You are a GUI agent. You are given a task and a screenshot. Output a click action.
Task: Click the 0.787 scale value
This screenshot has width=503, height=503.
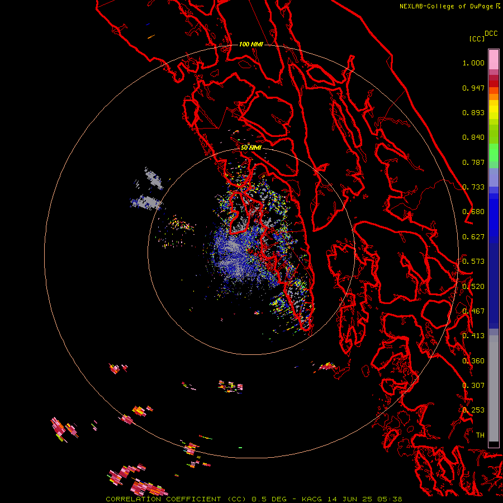473,162
